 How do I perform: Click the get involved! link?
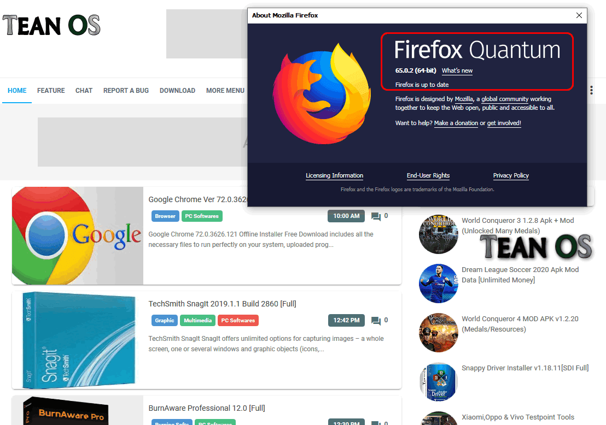pyautogui.click(x=504, y=123)
